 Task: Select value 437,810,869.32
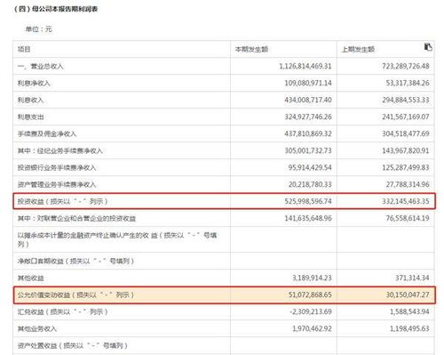(x=308, y=133)
